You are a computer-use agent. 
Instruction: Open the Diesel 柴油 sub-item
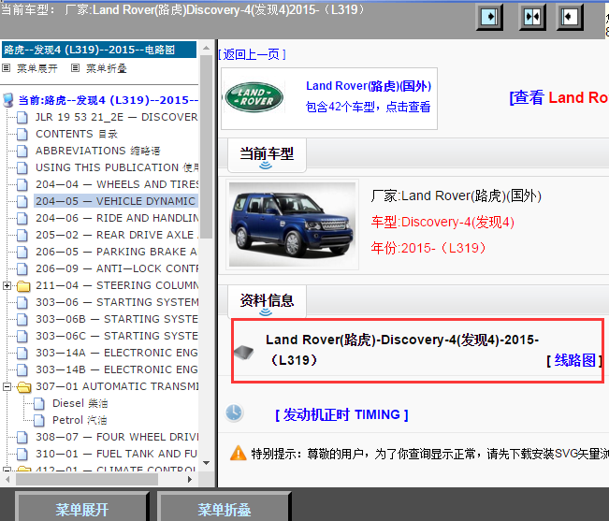[80, 403]
